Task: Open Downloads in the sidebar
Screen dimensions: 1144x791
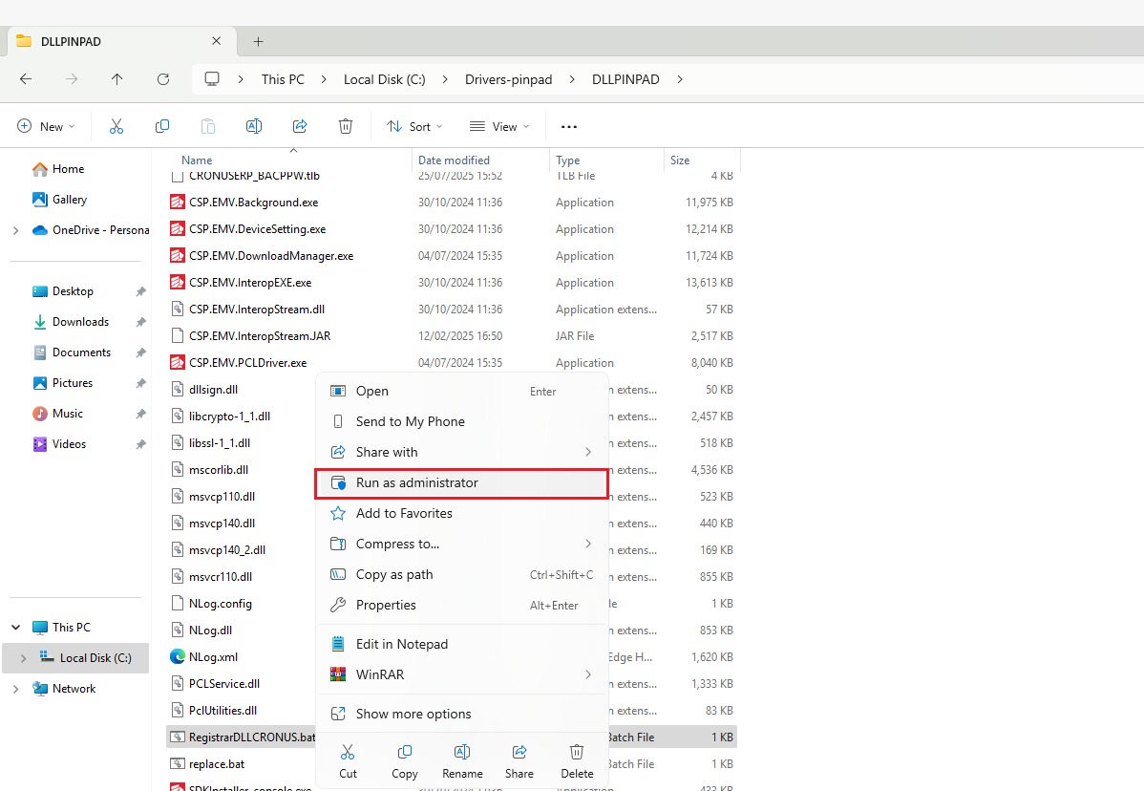Action: coord(80,322)
